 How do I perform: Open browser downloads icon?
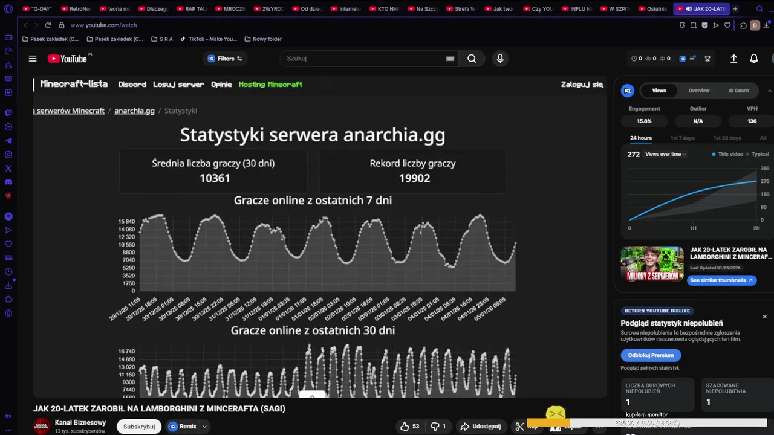tap(766, 25)
